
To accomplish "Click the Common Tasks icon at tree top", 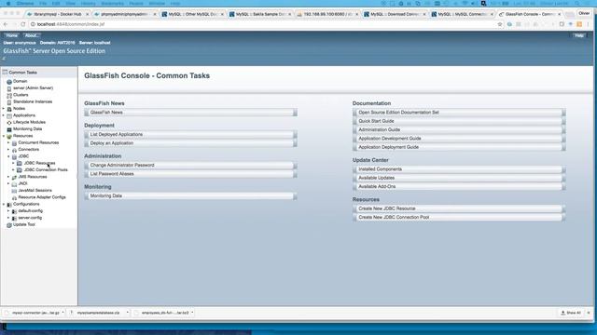I will pos(5,73).
